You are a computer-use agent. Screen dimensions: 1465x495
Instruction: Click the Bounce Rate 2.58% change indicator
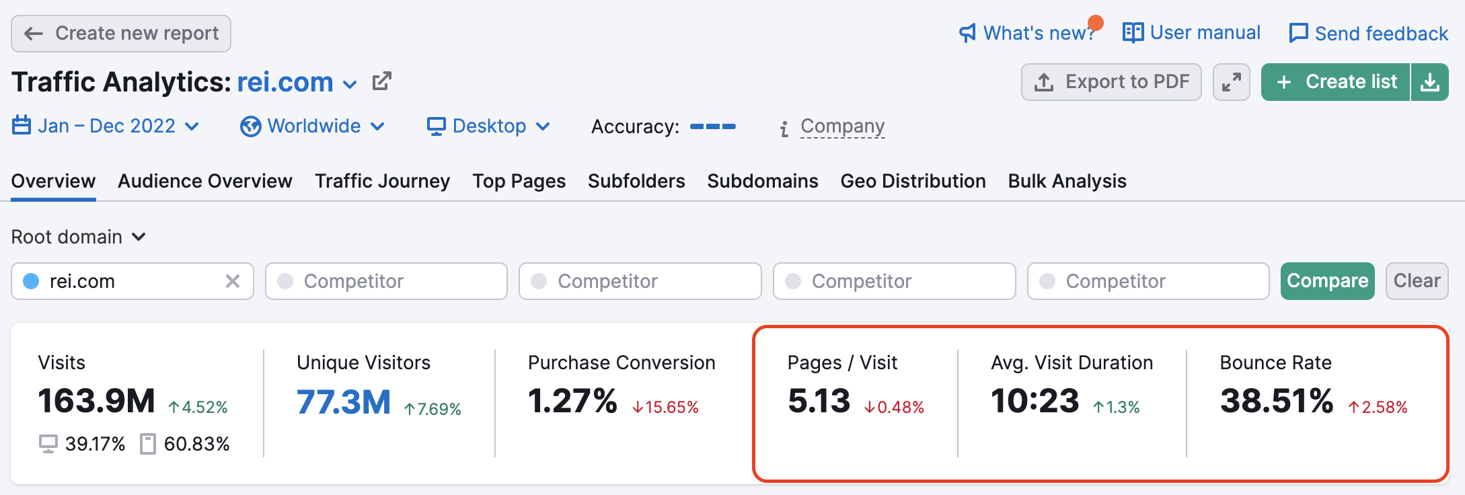(x=1378, y=407)
